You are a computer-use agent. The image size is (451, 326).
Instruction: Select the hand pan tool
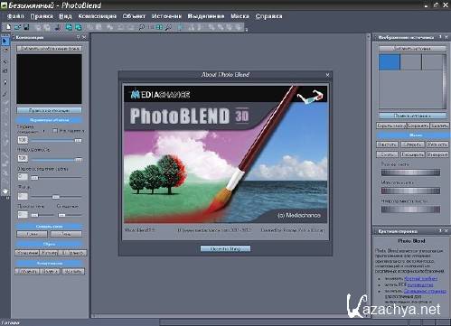coord(5,191)
